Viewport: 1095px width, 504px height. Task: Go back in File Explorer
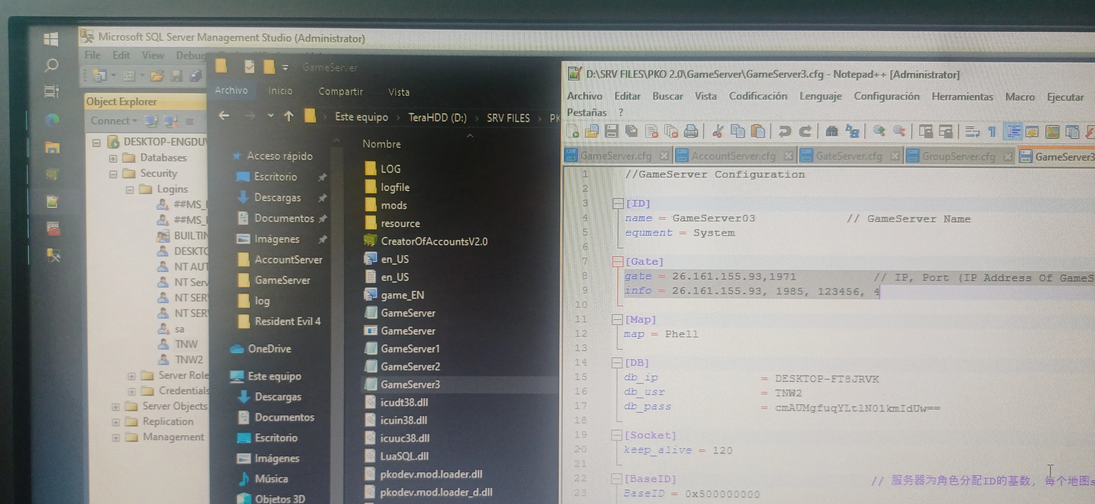pos(224,115)
